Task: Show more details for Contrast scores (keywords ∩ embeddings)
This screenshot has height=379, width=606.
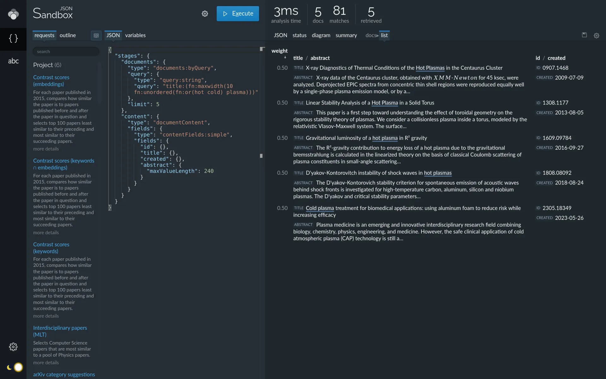Action: (46, 232)
